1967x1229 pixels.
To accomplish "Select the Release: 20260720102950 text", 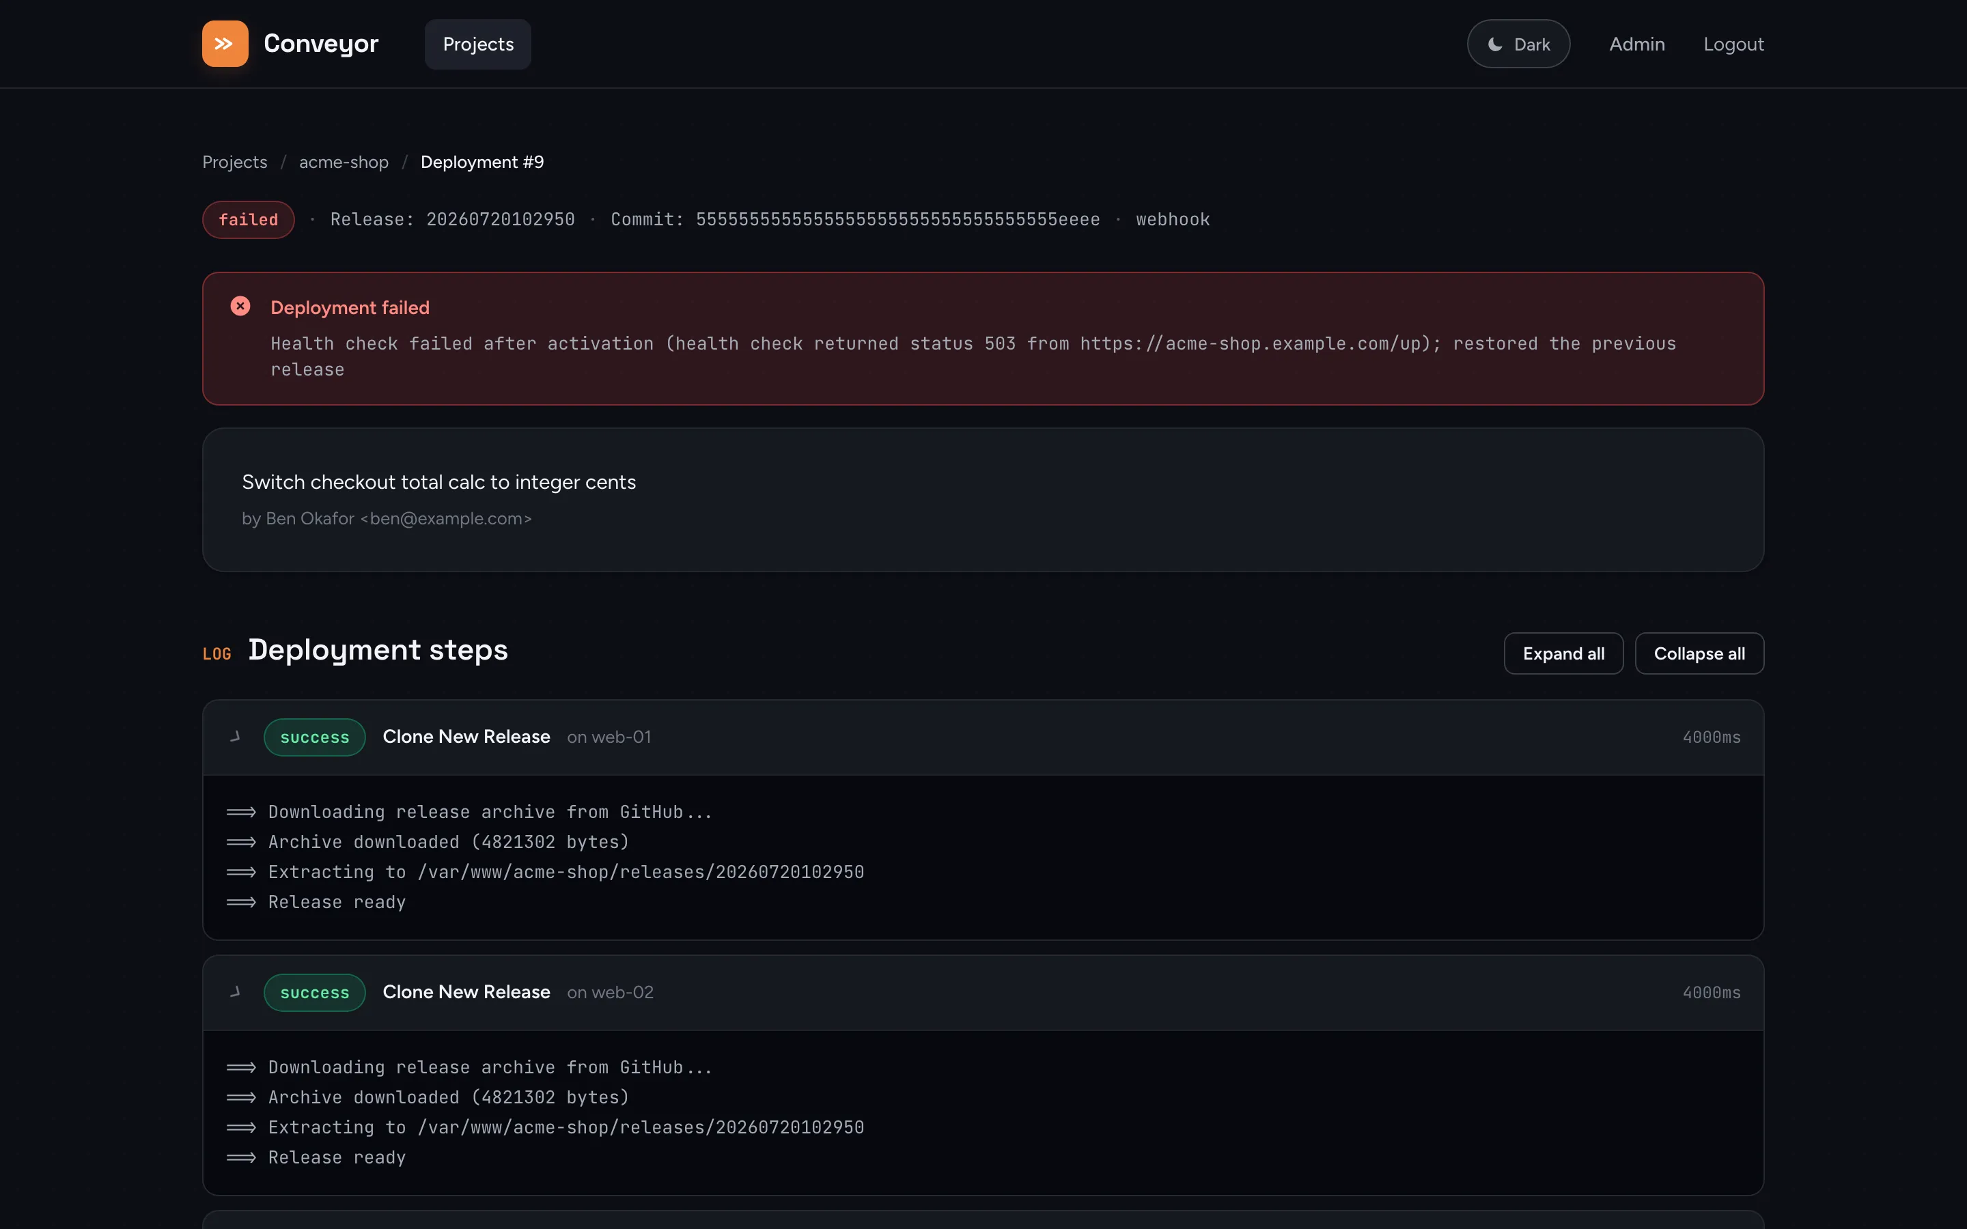I will [x=453, y=219].
